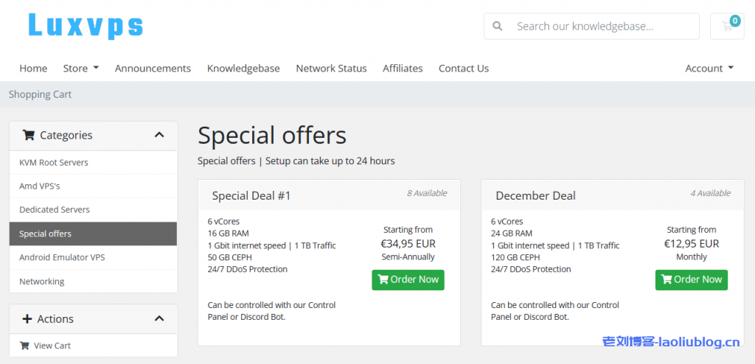The height and width of the screenshot is (364, 755).
Task: Click the 16 GB RAM line
Action: (x=229, y=234)
